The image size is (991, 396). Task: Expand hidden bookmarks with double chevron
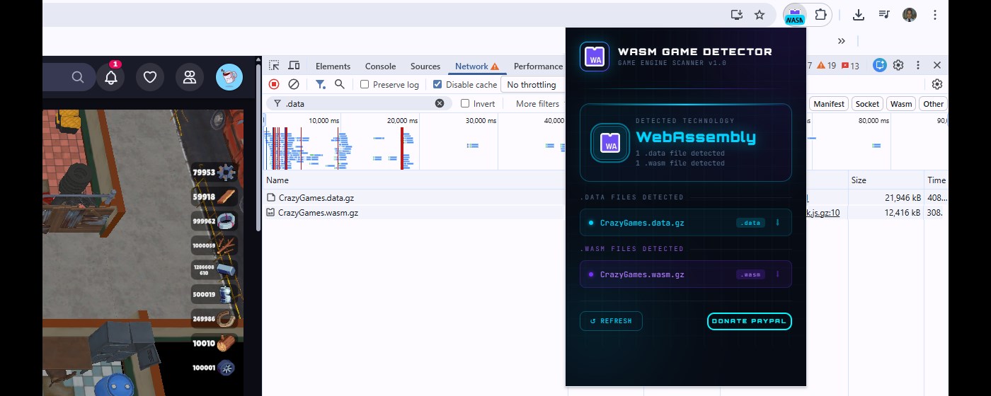tap(842, 41)
